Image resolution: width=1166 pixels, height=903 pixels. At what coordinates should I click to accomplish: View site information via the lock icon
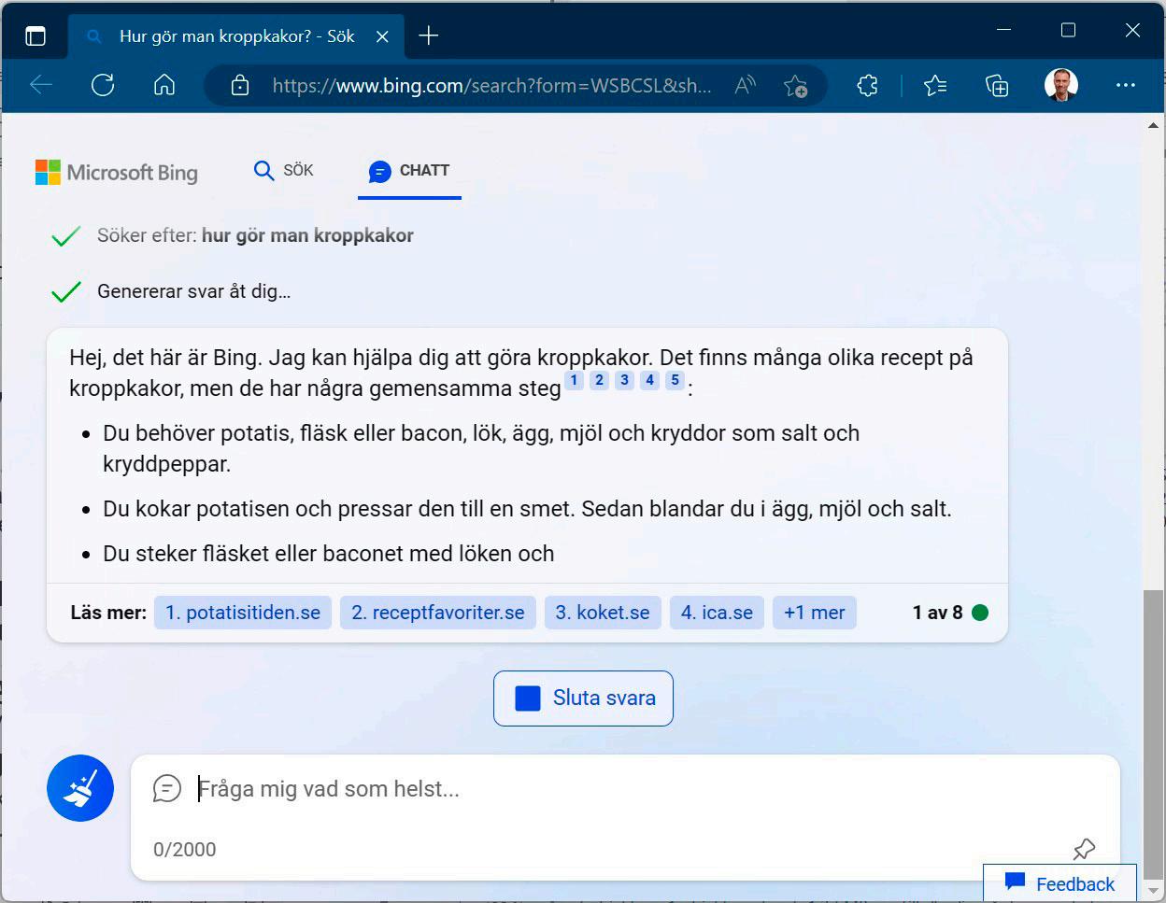tap(240, 86)
